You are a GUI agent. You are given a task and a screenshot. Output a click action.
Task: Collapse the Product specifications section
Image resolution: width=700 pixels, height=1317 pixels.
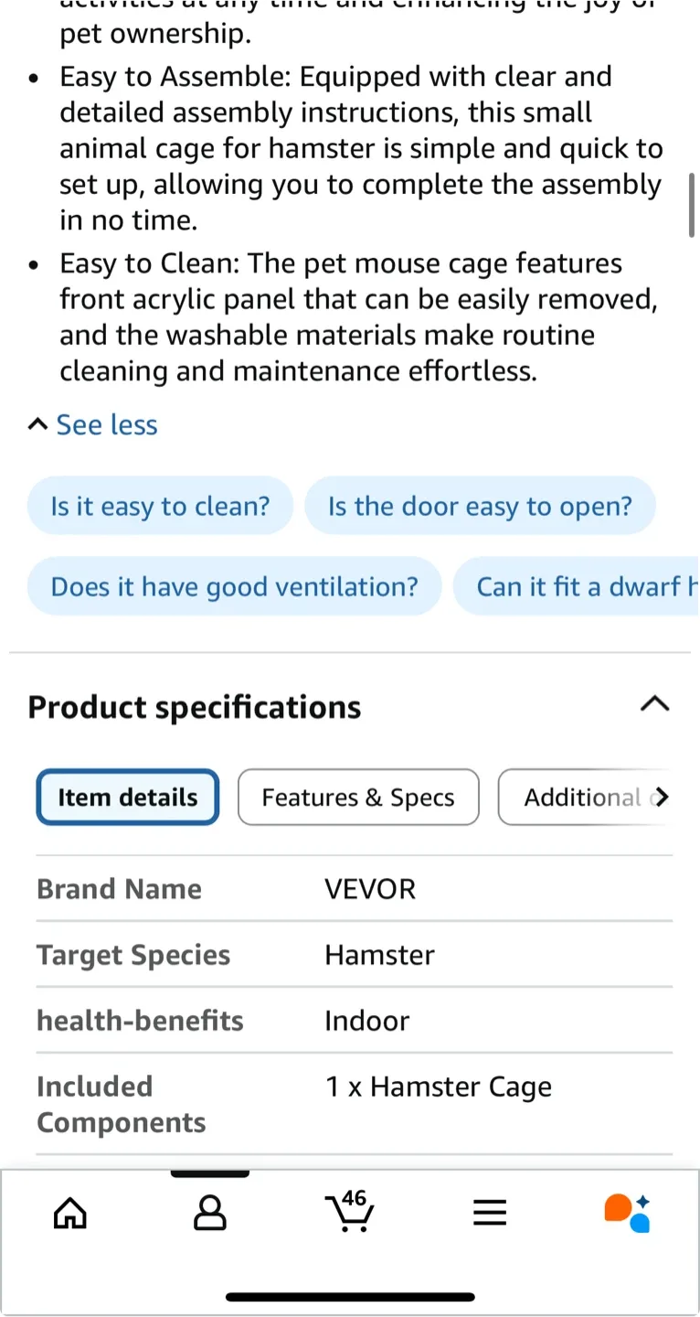click(654, 703)
